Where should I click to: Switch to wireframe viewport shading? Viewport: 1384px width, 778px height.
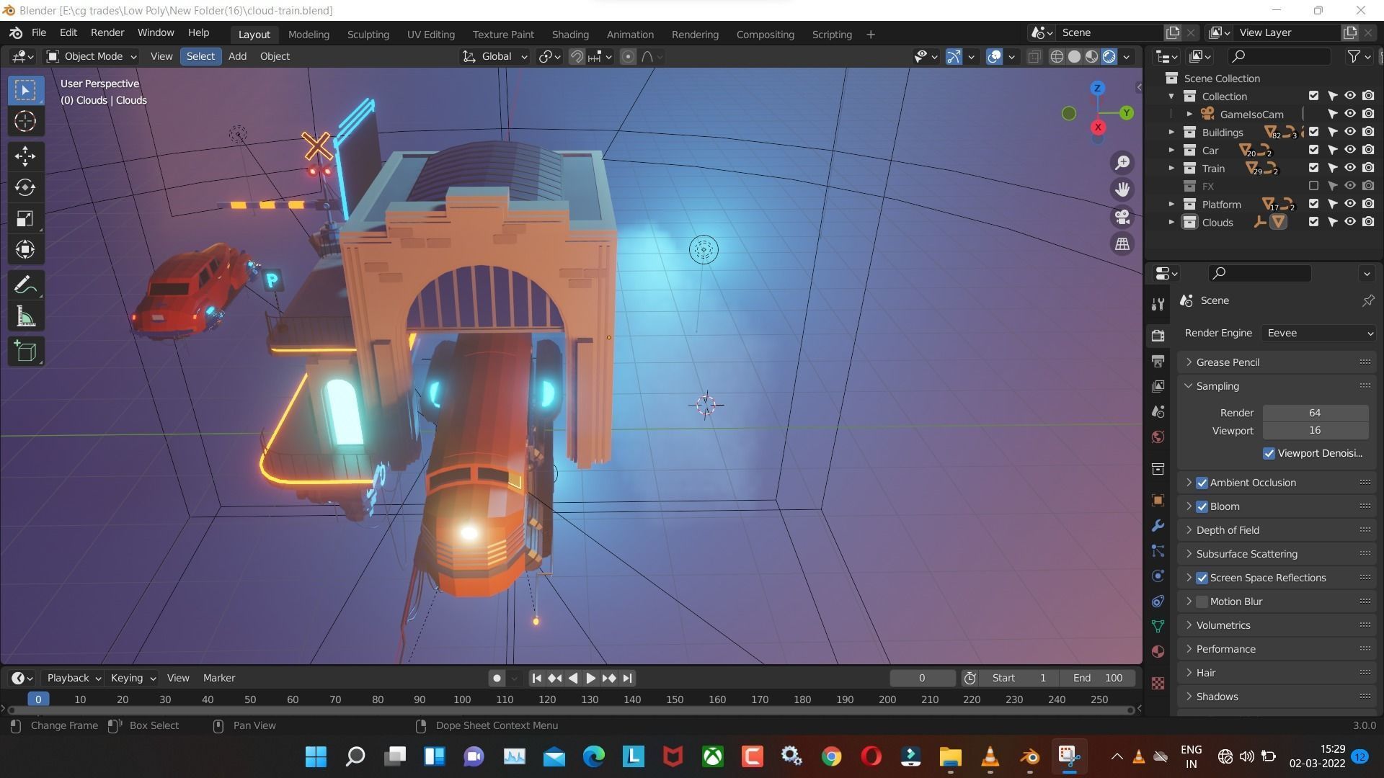(1057, 56)
